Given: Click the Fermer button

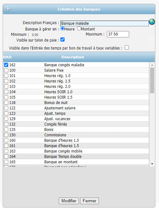Looking at the screenshot, I should click(x=89, y=201).
